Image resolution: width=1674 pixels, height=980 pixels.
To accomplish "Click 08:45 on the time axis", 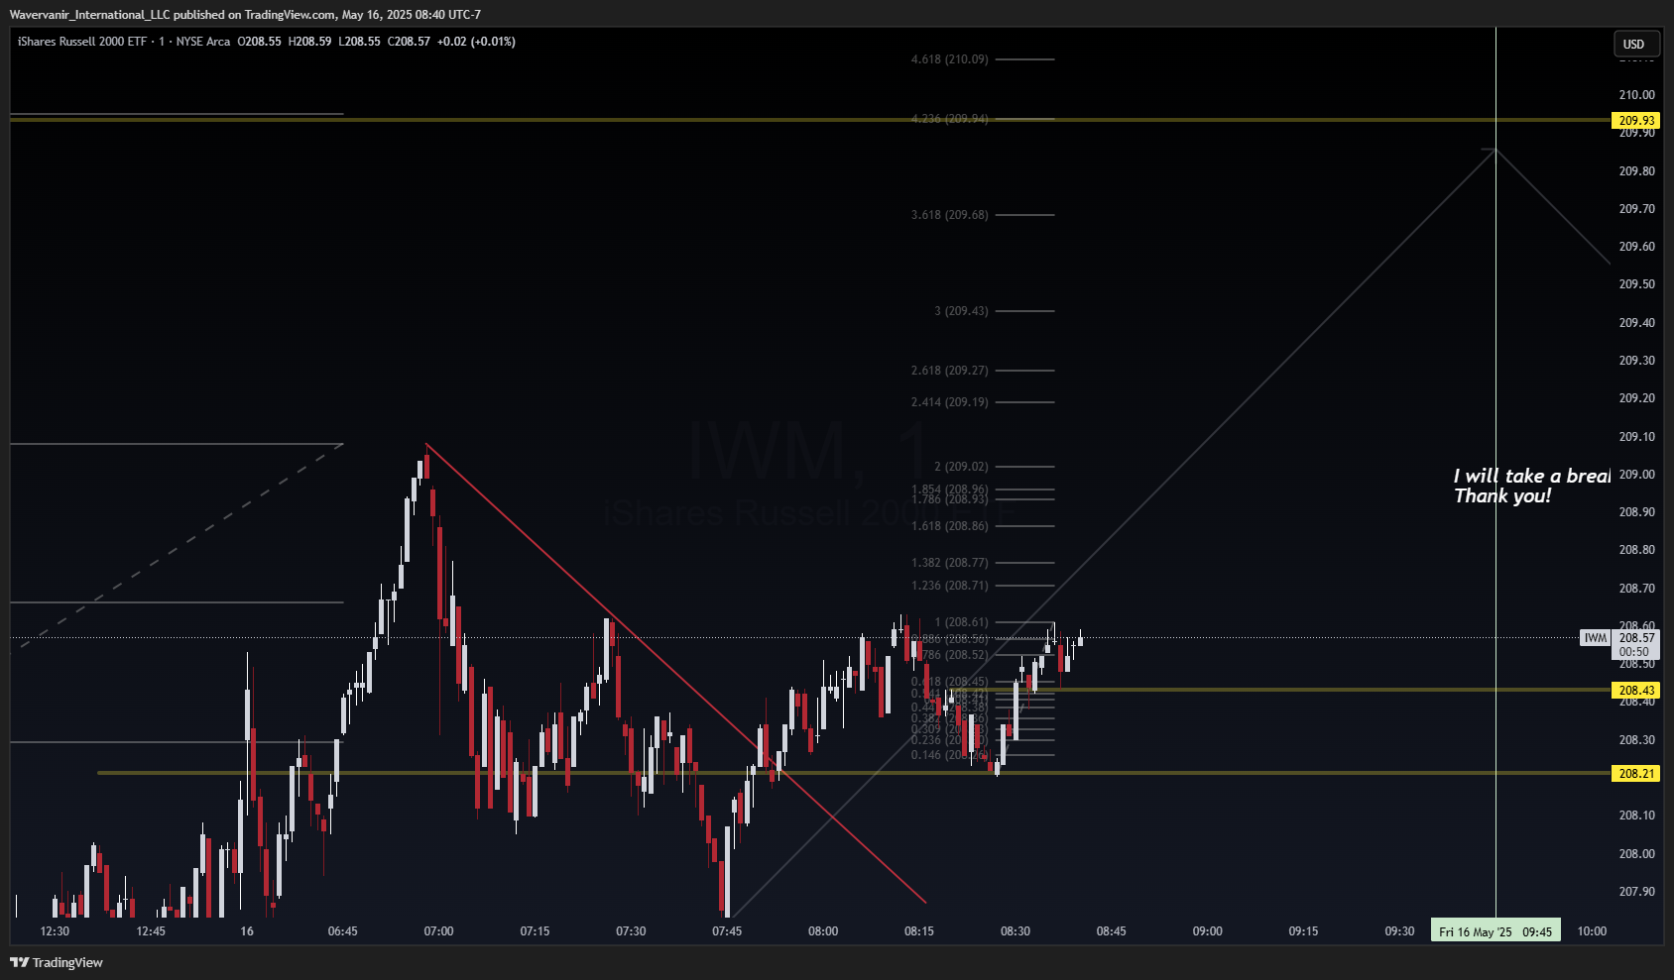I will click(x=1112, y=931).
